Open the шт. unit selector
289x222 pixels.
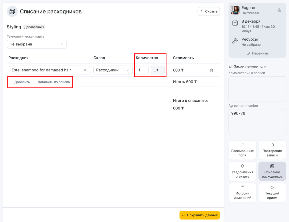coord(157,70)
